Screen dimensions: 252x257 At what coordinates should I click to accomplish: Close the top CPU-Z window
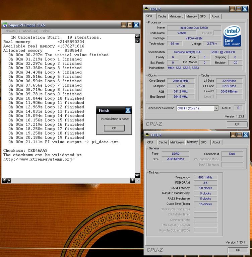pos(245,9)
